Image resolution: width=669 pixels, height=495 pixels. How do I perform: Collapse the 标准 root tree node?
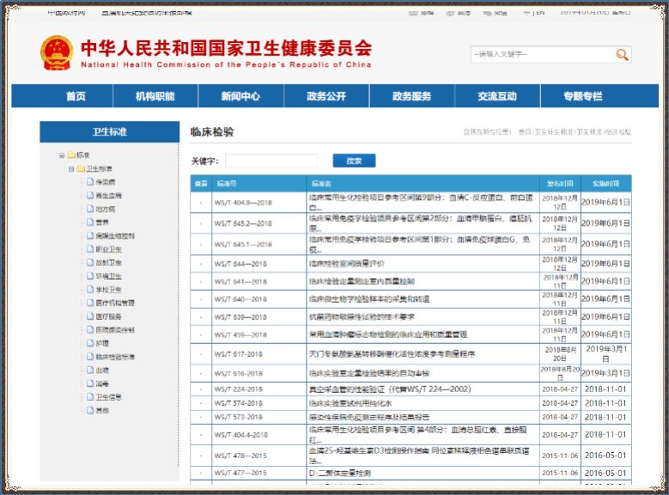(x=62, y=155)
